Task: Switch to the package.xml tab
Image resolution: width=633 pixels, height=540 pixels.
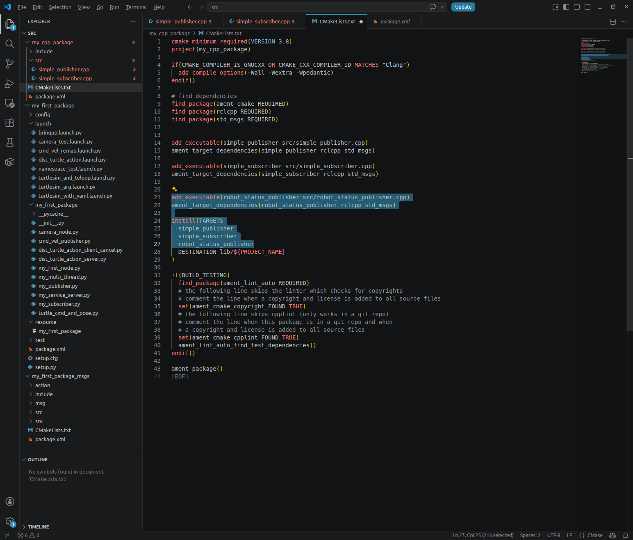Action: (x=394, y=22)
